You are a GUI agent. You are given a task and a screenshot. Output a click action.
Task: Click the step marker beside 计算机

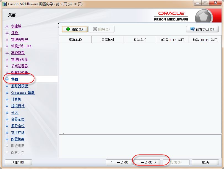tap(7, 99)
